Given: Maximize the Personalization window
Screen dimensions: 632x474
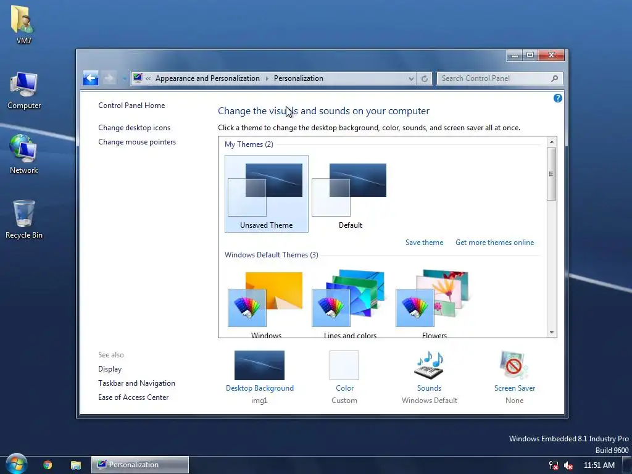Looking at the screenshot, I should [x=530, y=55].
